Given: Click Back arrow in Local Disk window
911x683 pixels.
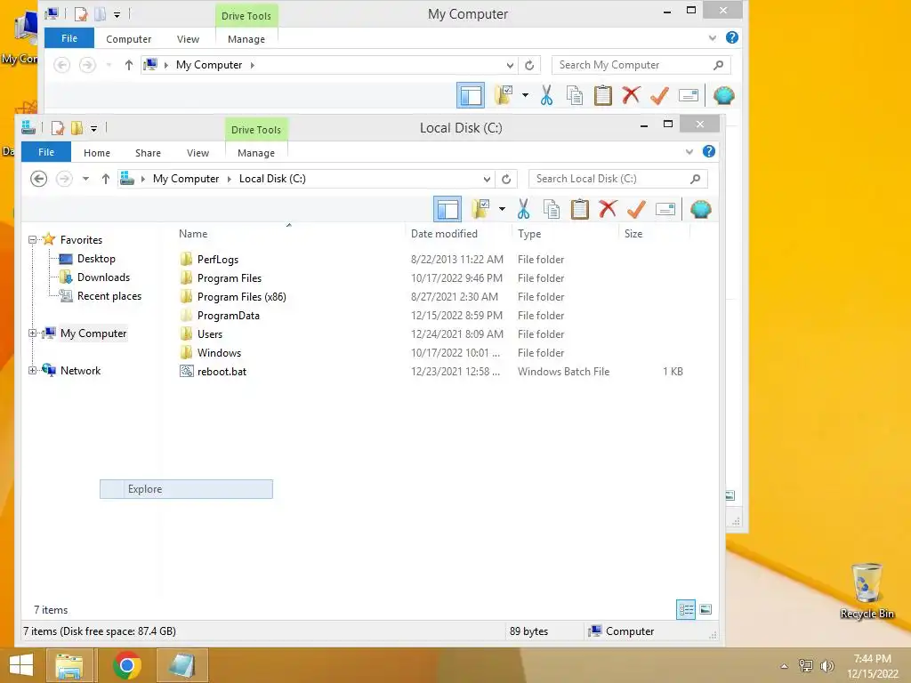Looking at the screenshot, I should (x=39, y=179).
